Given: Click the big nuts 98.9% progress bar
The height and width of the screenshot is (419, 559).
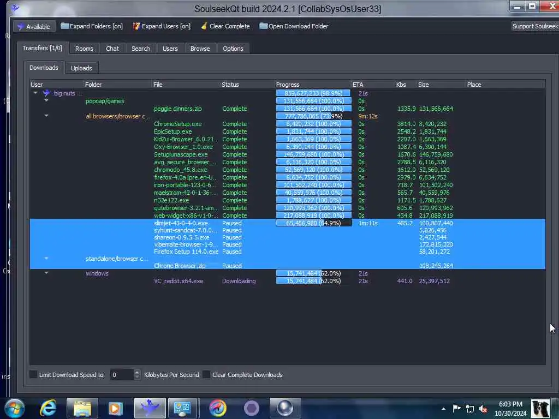Looking at the screenshot, I should point(314,93).
